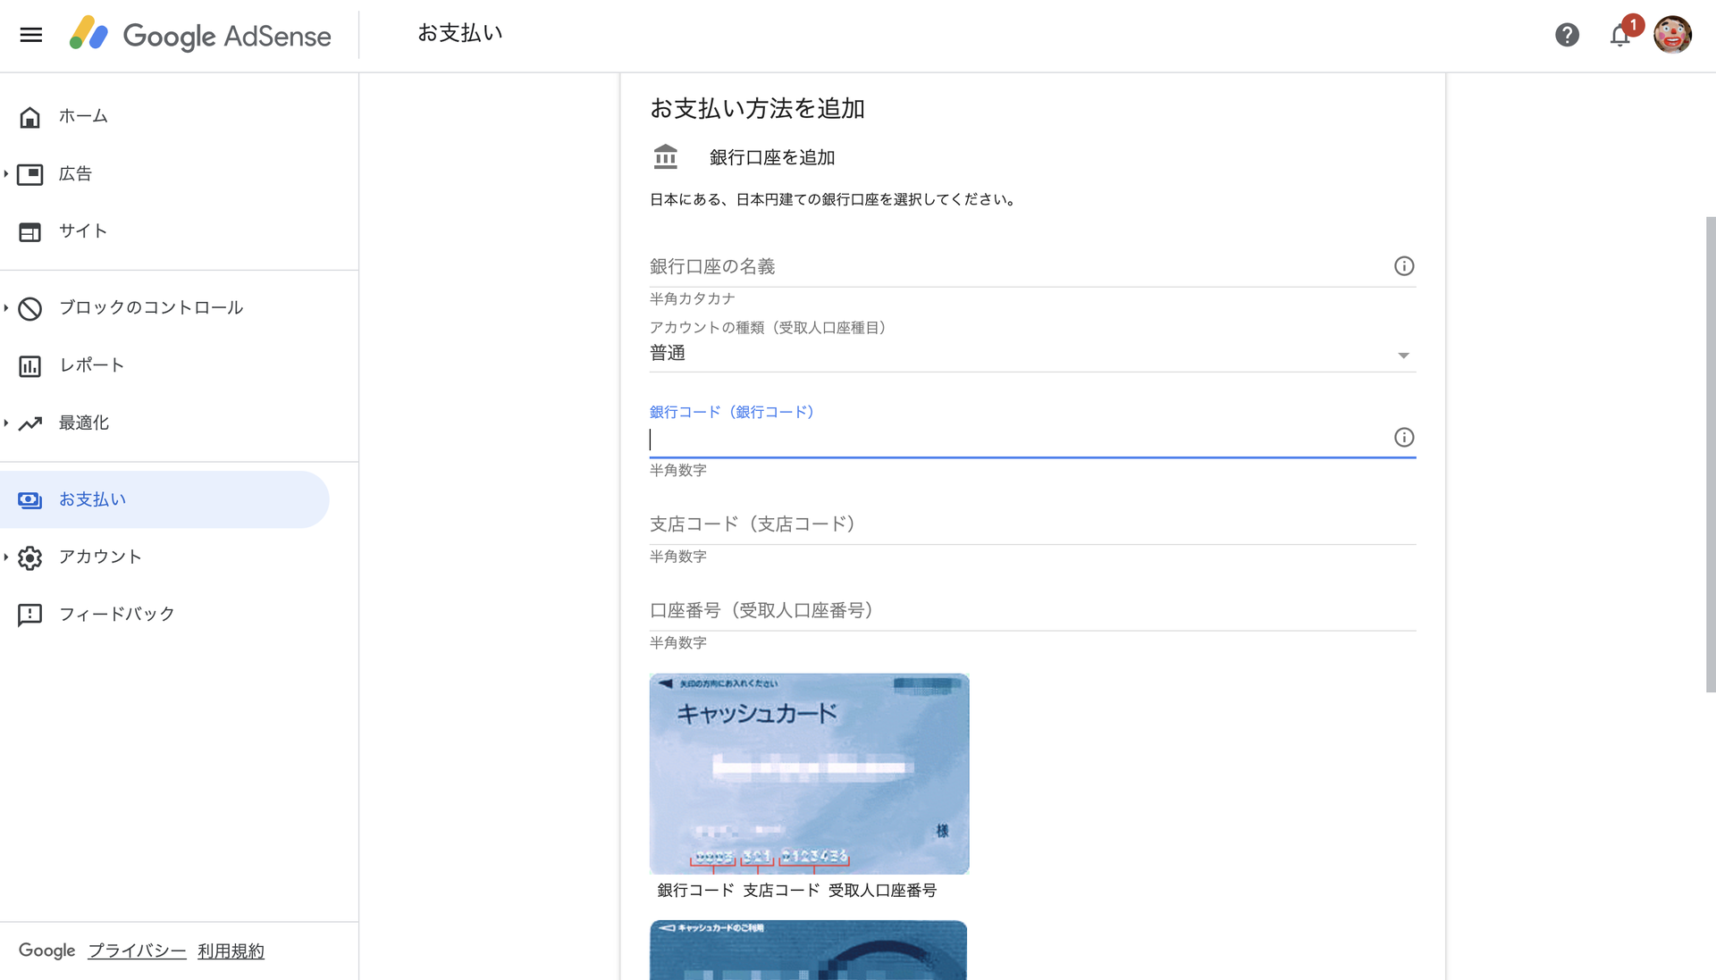Click the ブロックのコントロール block icon
This screenshot has width=1716, height=980.
click(x=30, y=308)
